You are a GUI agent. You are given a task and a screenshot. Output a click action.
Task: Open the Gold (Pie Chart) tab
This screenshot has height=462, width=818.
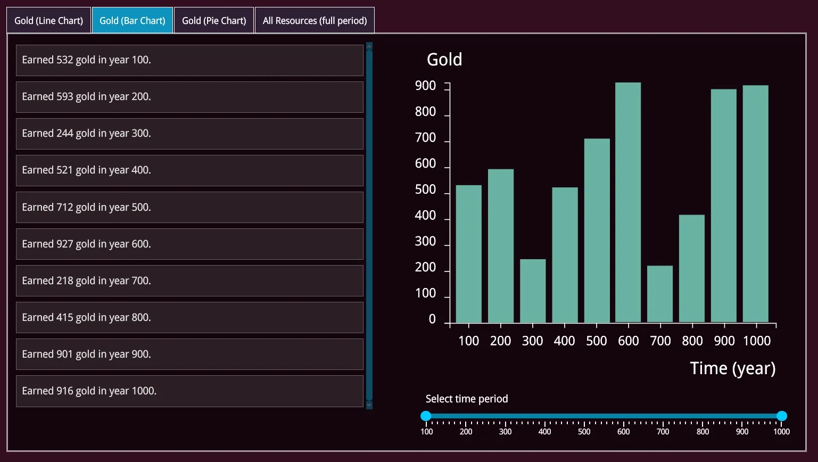[x=214, y=21]
